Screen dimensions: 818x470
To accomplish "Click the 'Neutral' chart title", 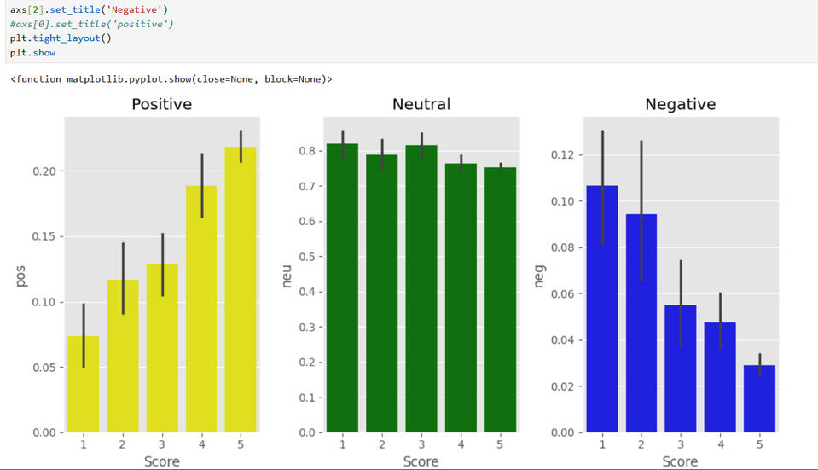I will (421, 104).
